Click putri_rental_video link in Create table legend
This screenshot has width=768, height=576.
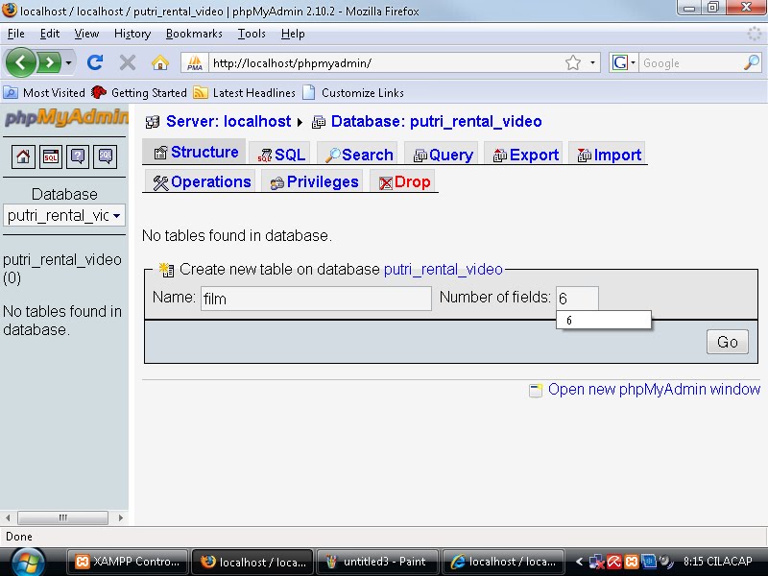click(444, 269)
